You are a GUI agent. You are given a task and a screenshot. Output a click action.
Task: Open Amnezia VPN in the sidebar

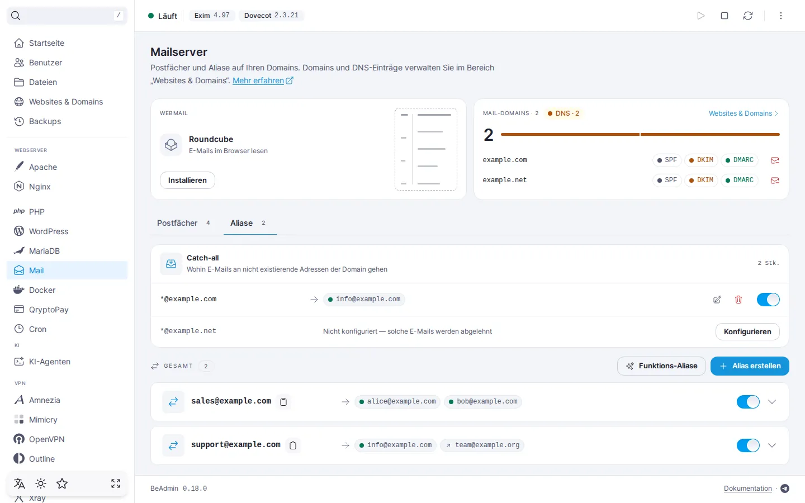coord(67,400)
